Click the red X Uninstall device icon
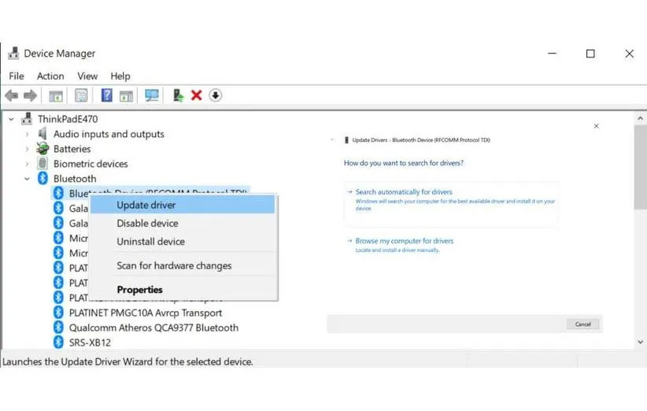The height and width of the screenshot is (411, 647). coord(196,95)
